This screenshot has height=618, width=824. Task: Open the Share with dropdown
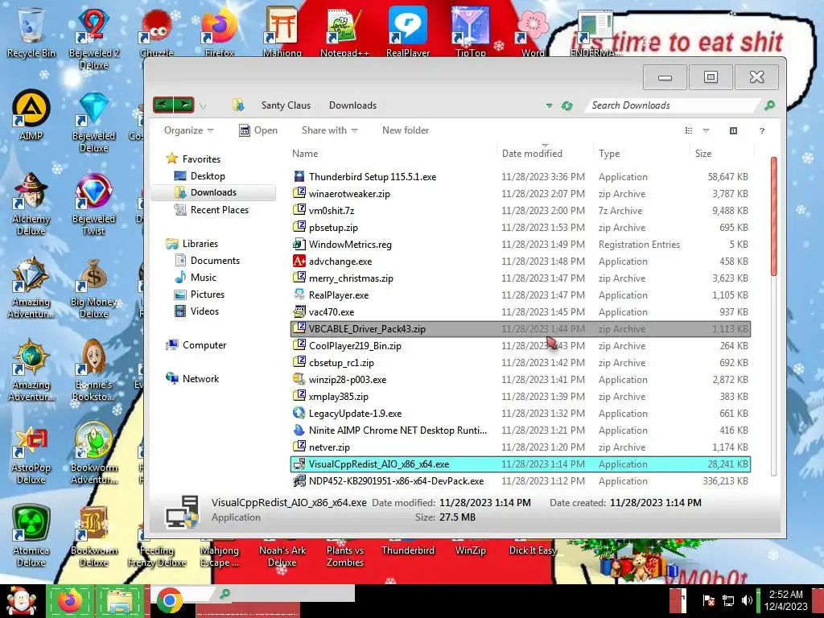pyautogui.click(x=329, y=130)
